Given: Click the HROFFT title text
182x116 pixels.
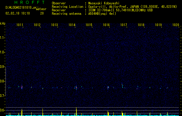Looking at the screenshot, I should [x=30, y=2].
